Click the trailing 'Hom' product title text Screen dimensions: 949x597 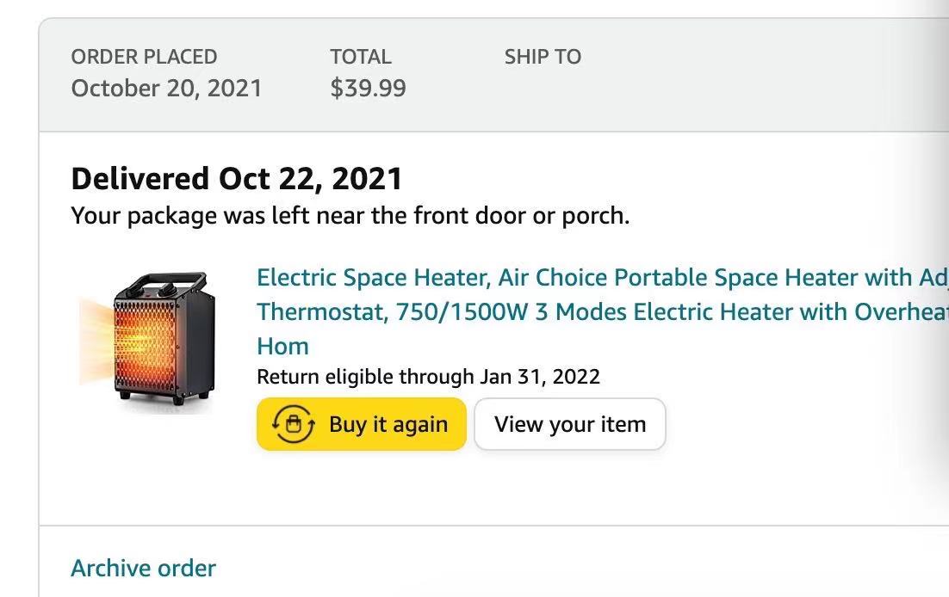click(x=282, y=346)
